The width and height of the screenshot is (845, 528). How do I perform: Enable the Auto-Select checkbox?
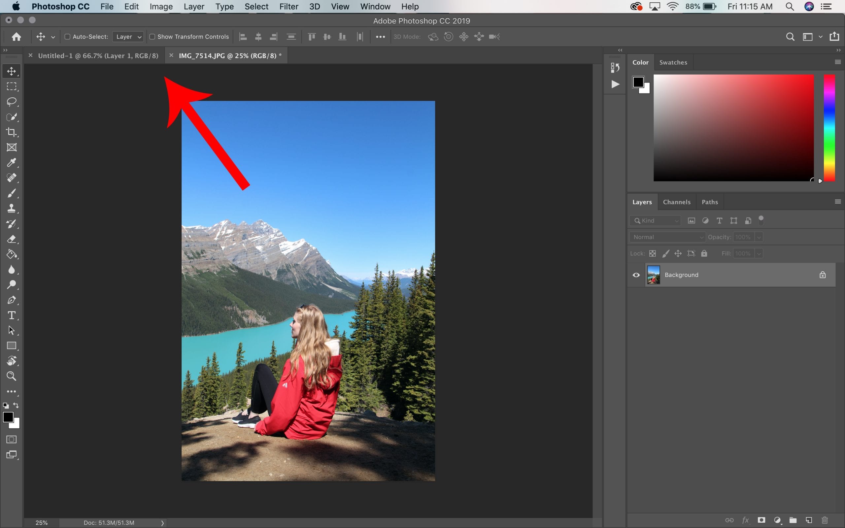pos(67,37)
